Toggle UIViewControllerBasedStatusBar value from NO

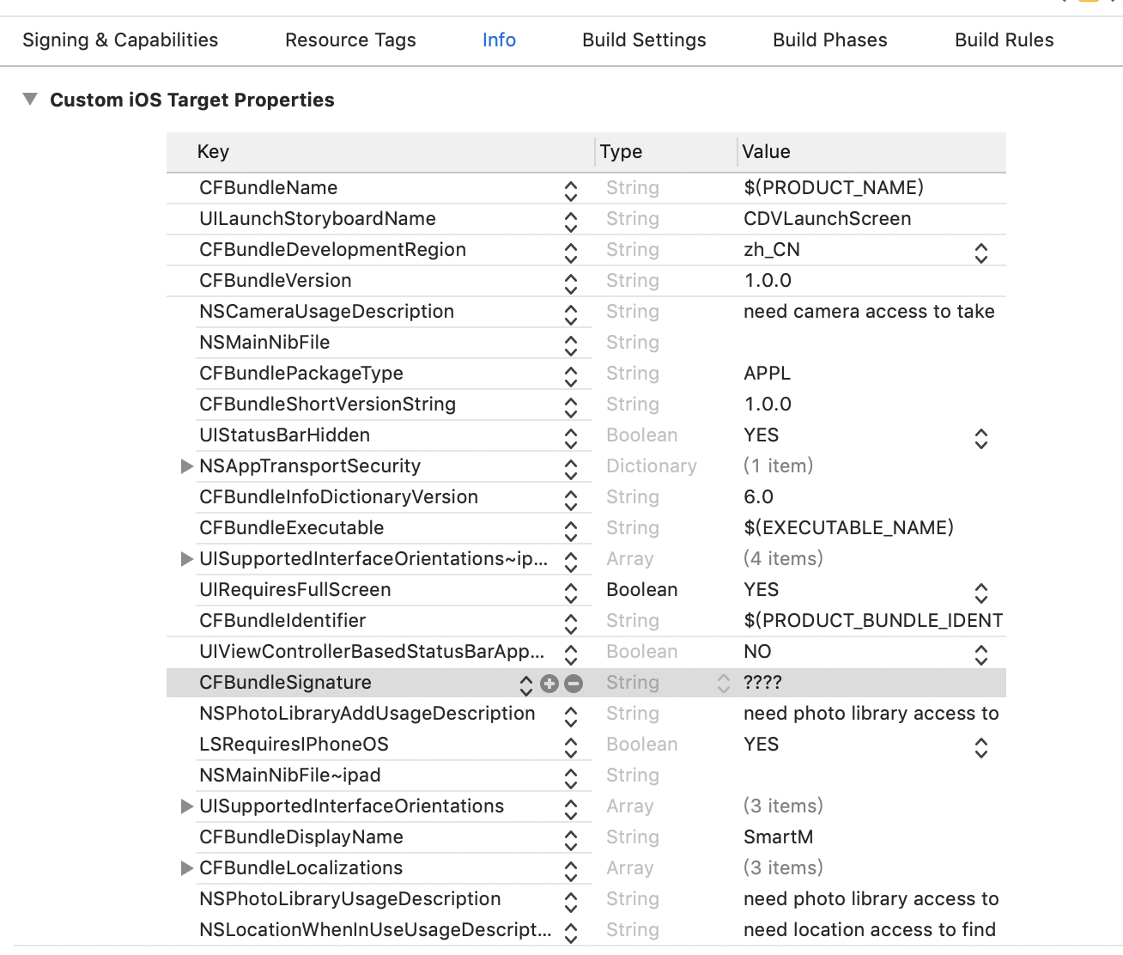980,654
